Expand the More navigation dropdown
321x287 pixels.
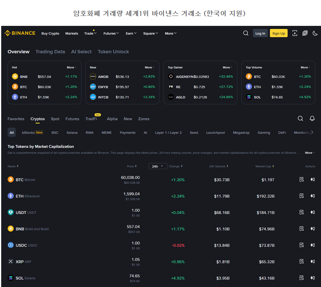[x=171, y=33]
